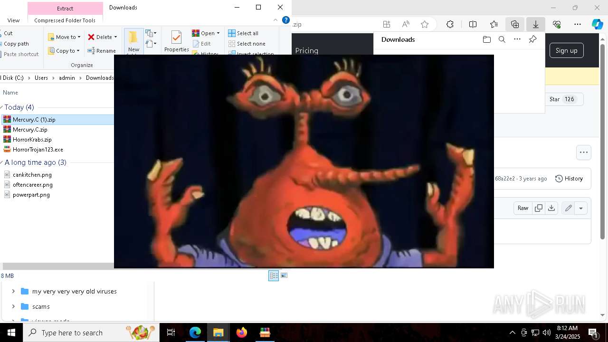Open Copilot in Edge sidebar
The width and height of the screenshot is (608, 342).
coord(598,24)
